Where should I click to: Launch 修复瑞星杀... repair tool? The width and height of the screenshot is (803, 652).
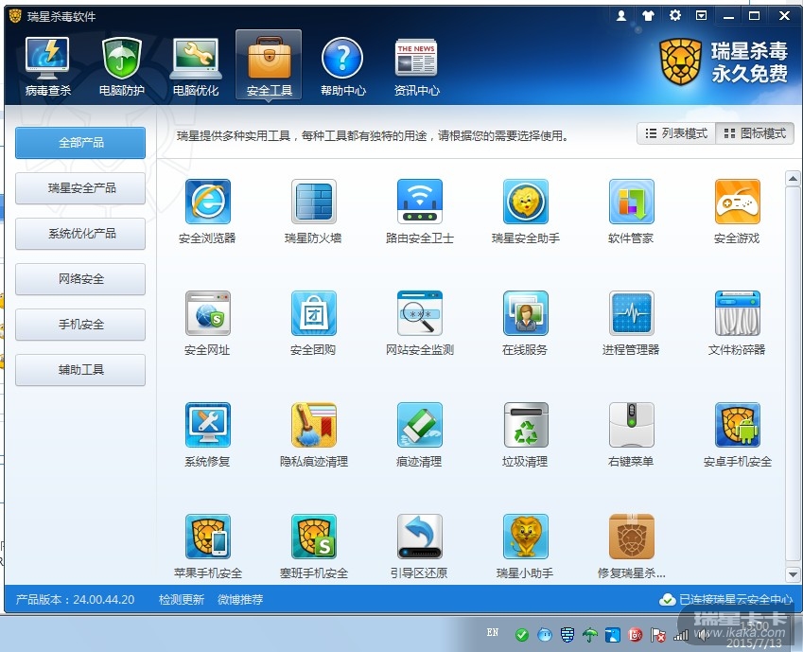point(631,537)
